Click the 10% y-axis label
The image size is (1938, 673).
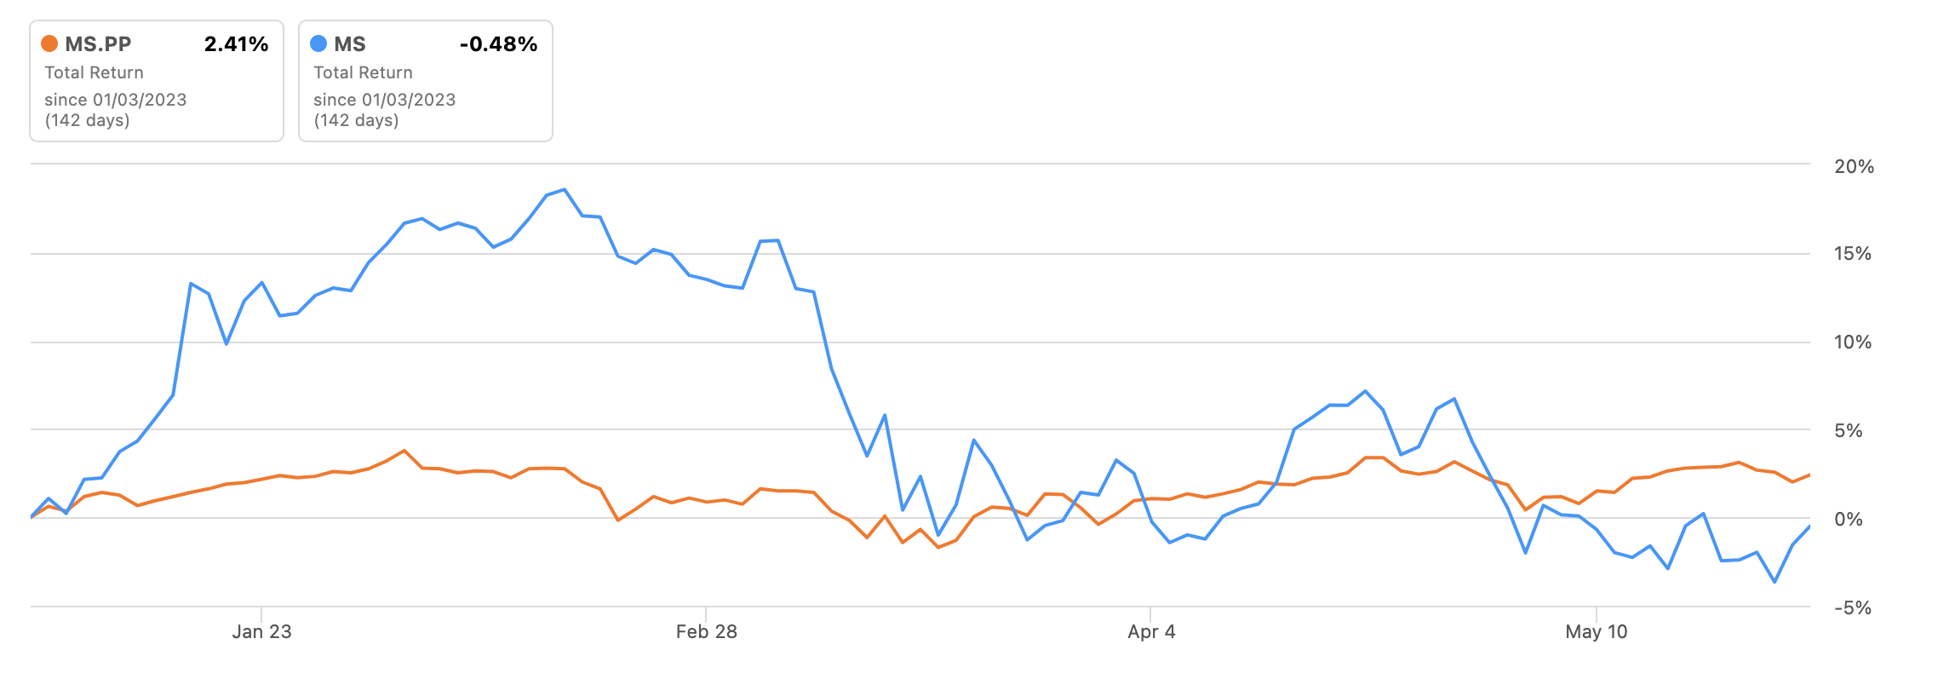click(x=1852, y=342)
